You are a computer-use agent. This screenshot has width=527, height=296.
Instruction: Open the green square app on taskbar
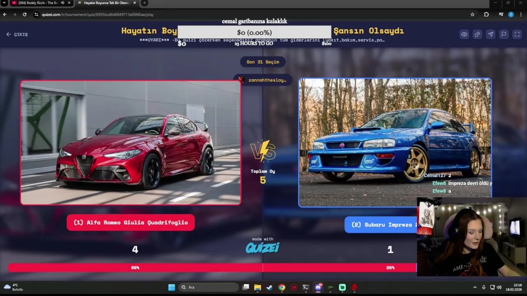coord(342,287)
